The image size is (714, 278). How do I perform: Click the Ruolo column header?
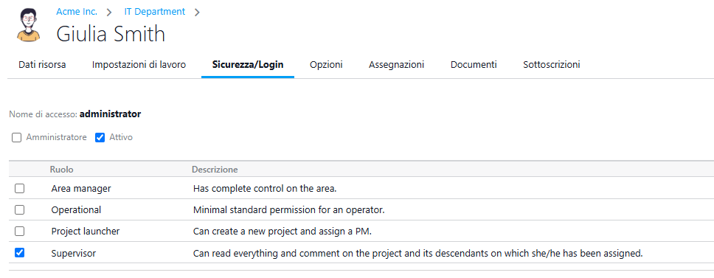coord(61,170)
